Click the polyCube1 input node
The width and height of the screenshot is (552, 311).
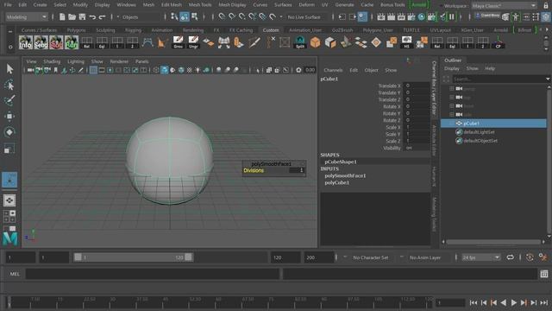pos(337,182)
